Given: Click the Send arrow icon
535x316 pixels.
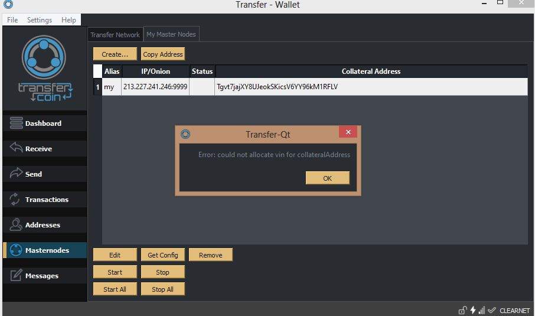Looking at the screenshot, I should (x=16, y=173).
